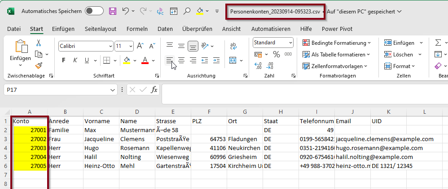Click the text orientation icon

click(205, 46)
